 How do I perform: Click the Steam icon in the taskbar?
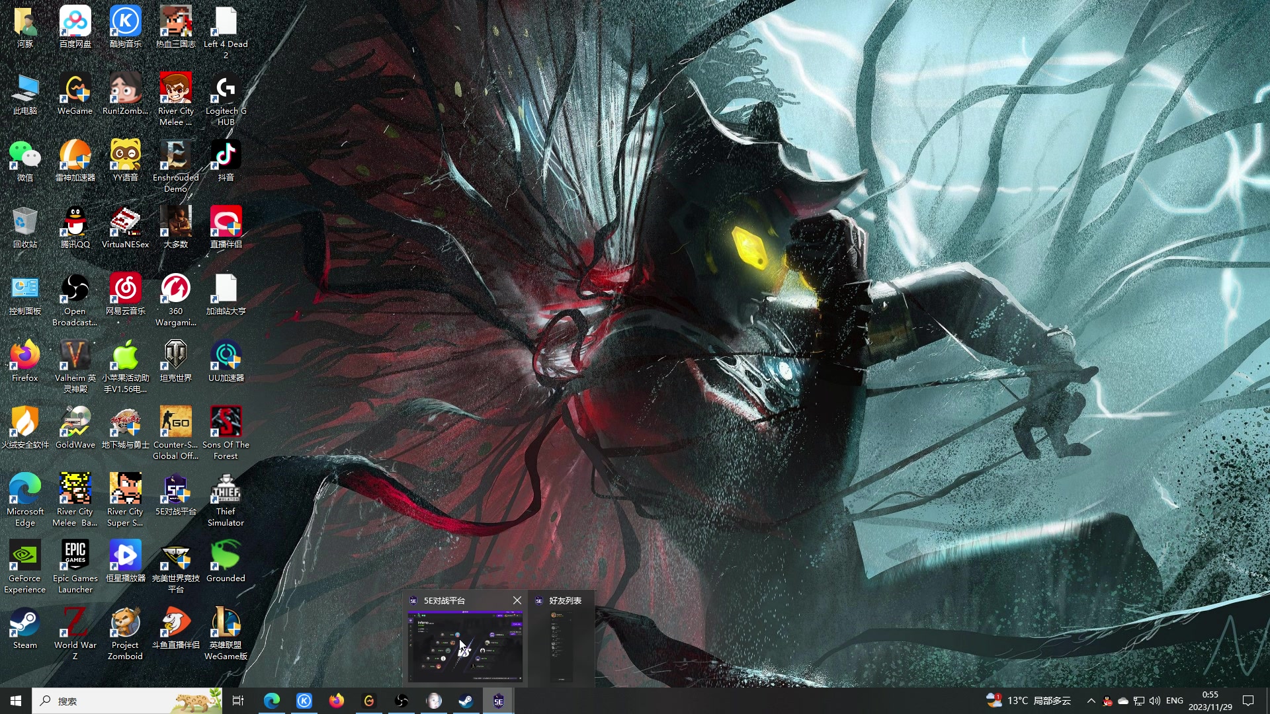pyautogui.click(x=466, y=701)
